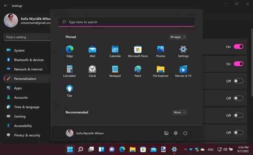Click the ENG language indicator in tray
Viewport: 253px width, 155px height.
210,150
